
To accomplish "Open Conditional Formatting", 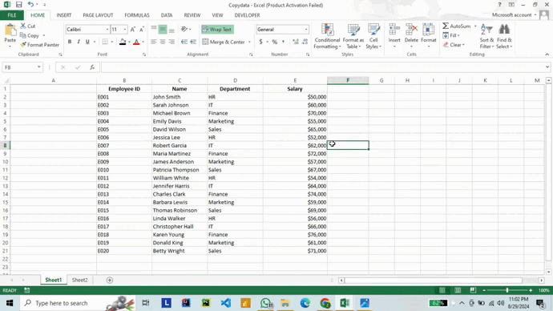I will 327,36.
